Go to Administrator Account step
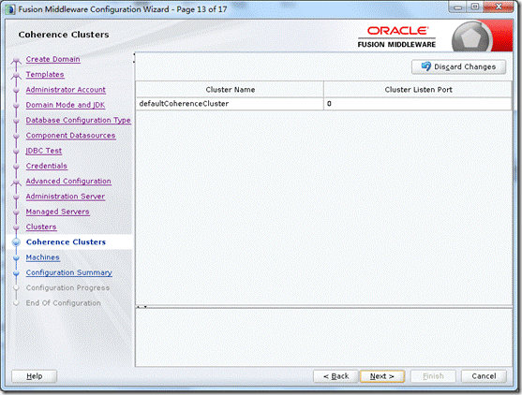The image size is (522, 395). coord(66,90)
